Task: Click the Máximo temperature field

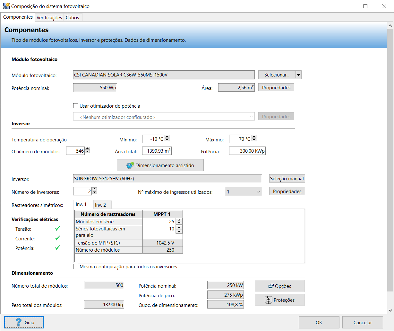Action: tap(240, 139)
